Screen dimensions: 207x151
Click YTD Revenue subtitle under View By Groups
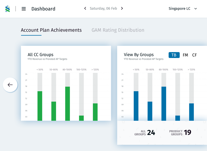click(x=144, y=59)
